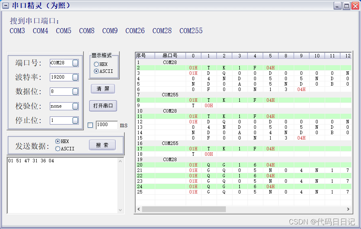Click the 串口号 column header
361x229 pixels.
[170, 56]
